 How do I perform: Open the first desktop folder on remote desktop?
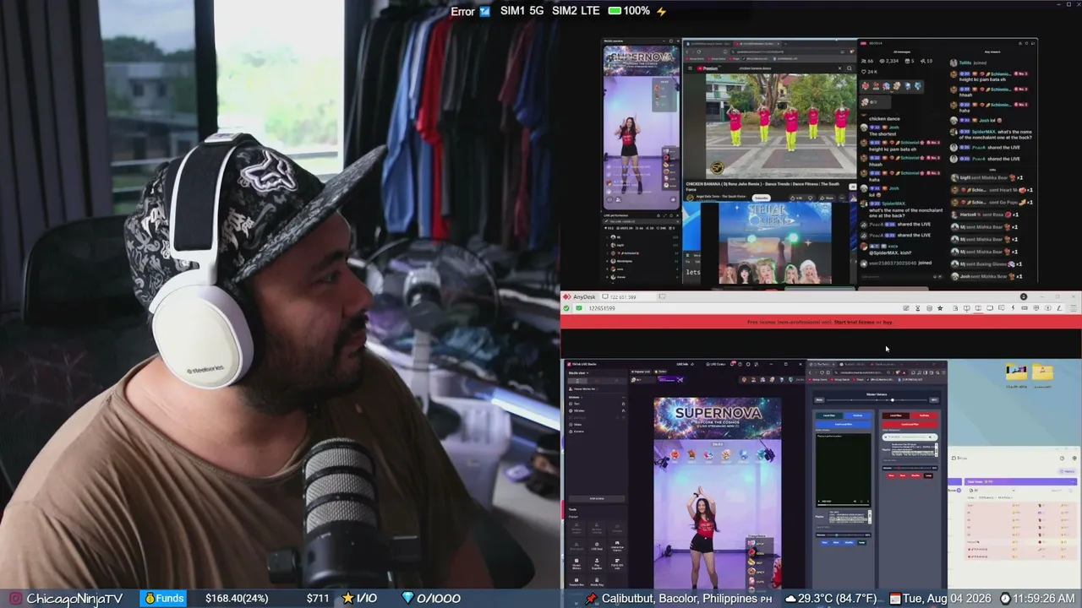coord(1016,373)
